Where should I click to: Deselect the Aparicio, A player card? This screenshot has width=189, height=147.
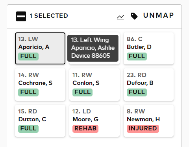pos(40,48)
